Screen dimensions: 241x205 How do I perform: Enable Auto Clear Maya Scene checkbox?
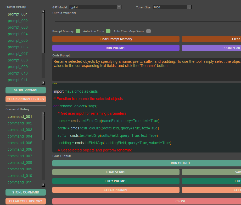tap(148, 31)
